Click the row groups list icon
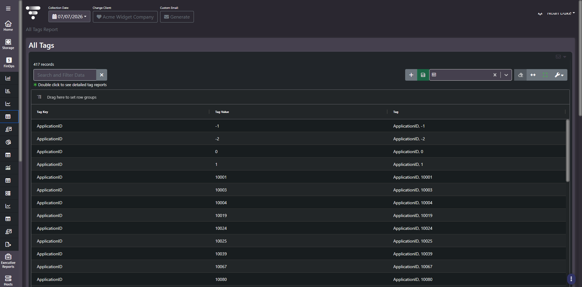 click(39, 97)
